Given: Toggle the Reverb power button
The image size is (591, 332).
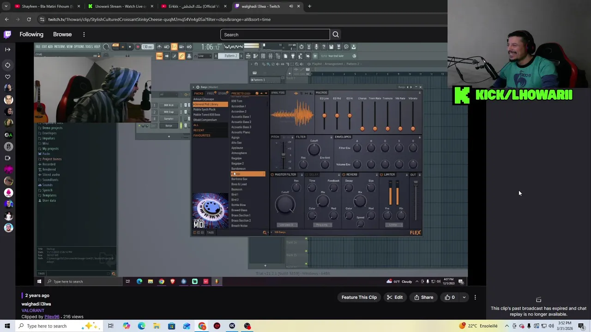Looking at the screenshot, I should pos(344,175).
